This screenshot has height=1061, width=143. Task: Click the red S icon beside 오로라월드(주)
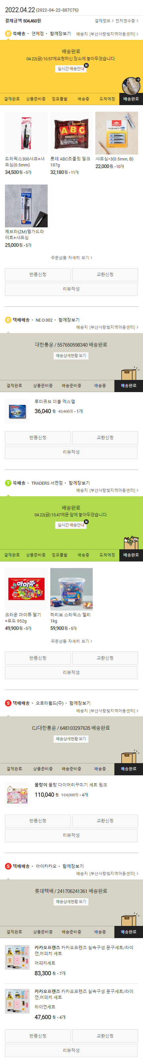click(8, 703)
